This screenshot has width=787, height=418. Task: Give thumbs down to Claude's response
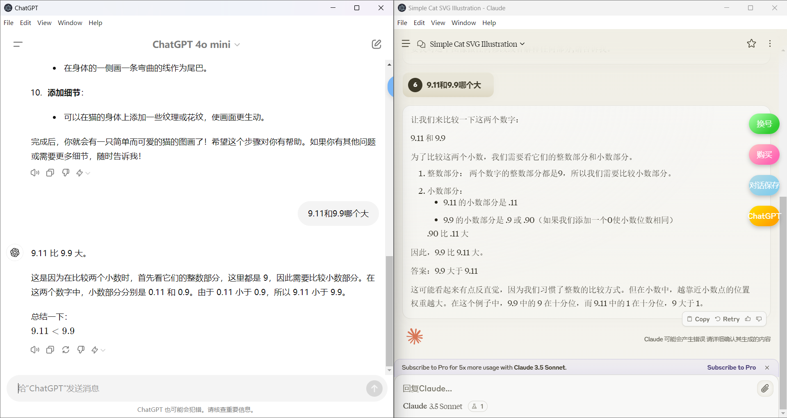click(759, 319)
